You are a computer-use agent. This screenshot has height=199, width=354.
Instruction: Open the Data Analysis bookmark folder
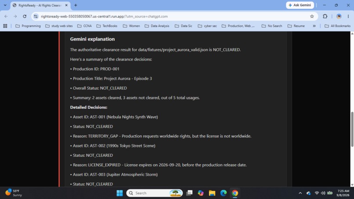tap(157, 26)
